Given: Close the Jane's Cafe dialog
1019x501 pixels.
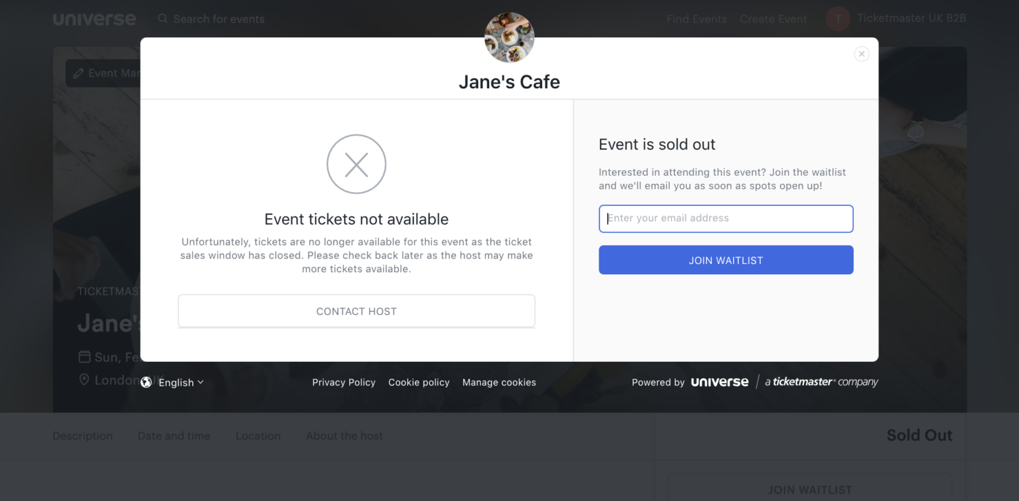Looking at the screenshot, I should pyautogui.click(x=861, y=54).
